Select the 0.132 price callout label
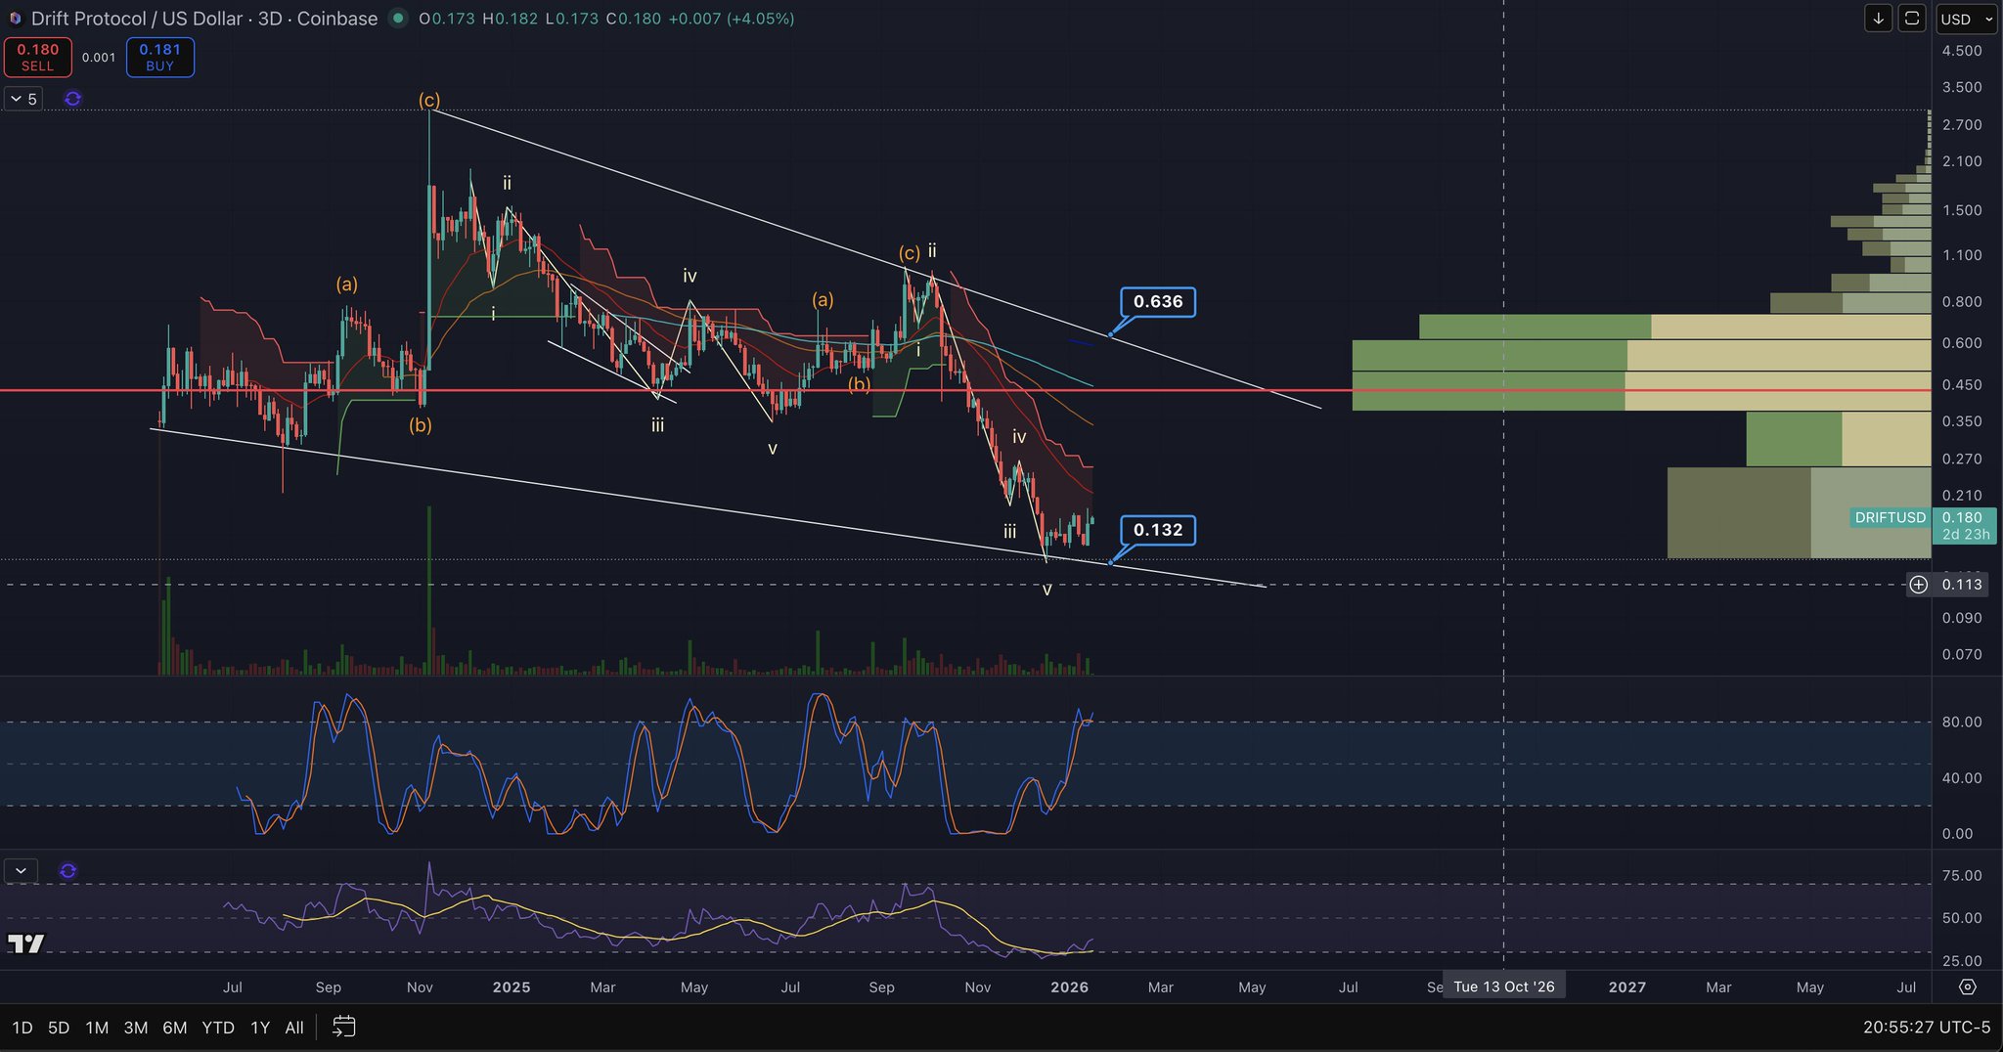This screenshot has height=1052, width=2003. [x=1158, y=530]
